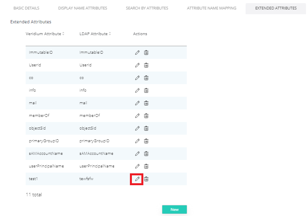The height and width of the screenshot is (216, 308).
Task: Edit the ImmutableID attribute row
Action: point(137,53)
